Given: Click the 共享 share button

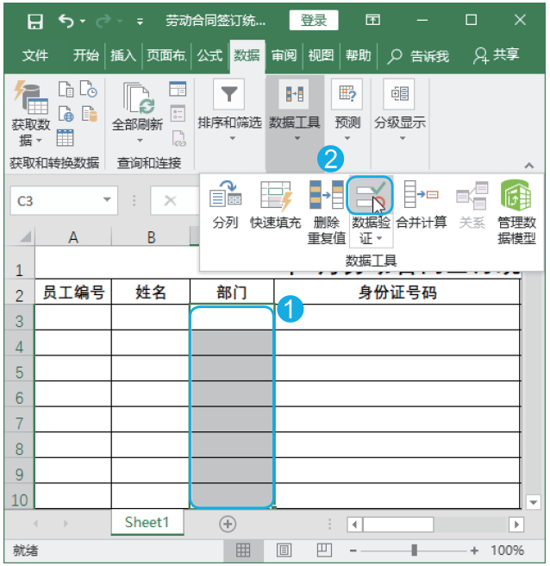Looking at the screenshot, I should coord(497,55).
